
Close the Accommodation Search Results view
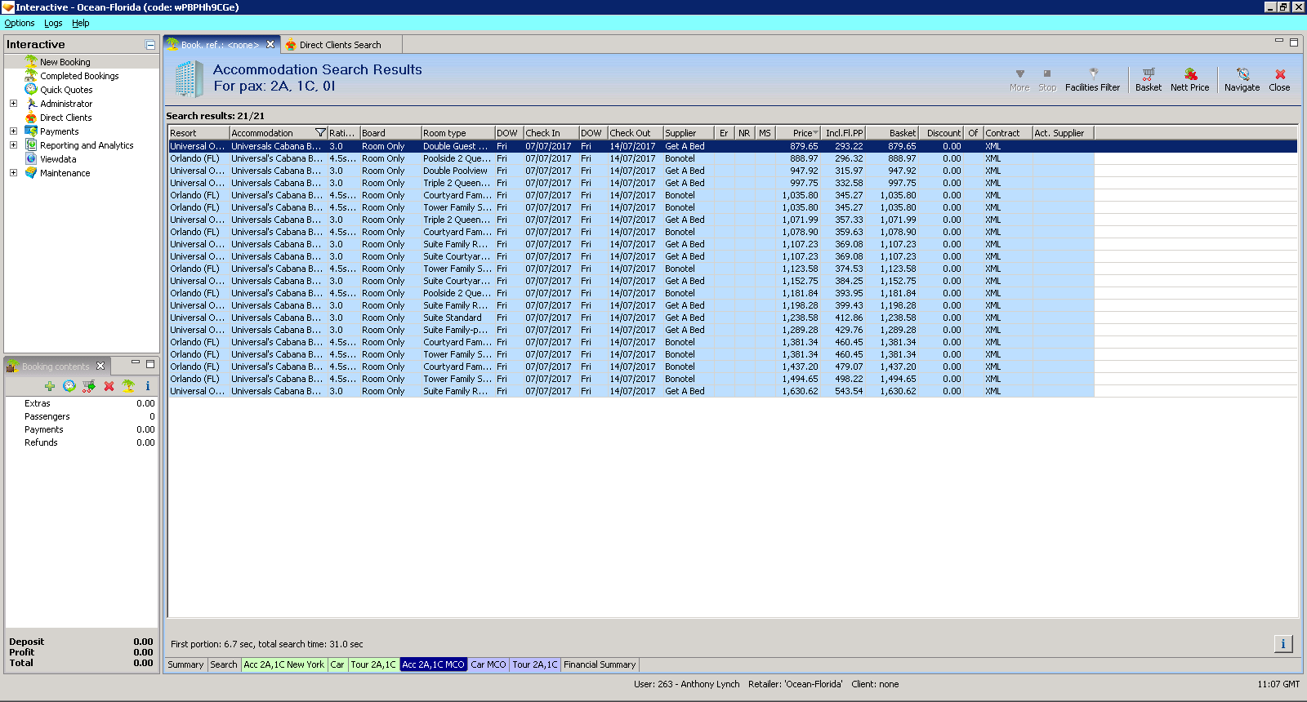point(1279,78)
